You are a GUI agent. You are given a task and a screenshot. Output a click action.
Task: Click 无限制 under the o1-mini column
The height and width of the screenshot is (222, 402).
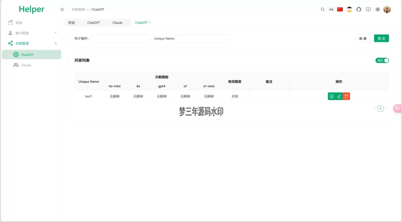tap(209, 96)
